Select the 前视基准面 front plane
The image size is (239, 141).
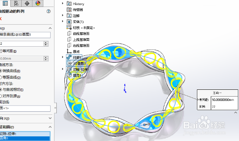tap(81, 34)
